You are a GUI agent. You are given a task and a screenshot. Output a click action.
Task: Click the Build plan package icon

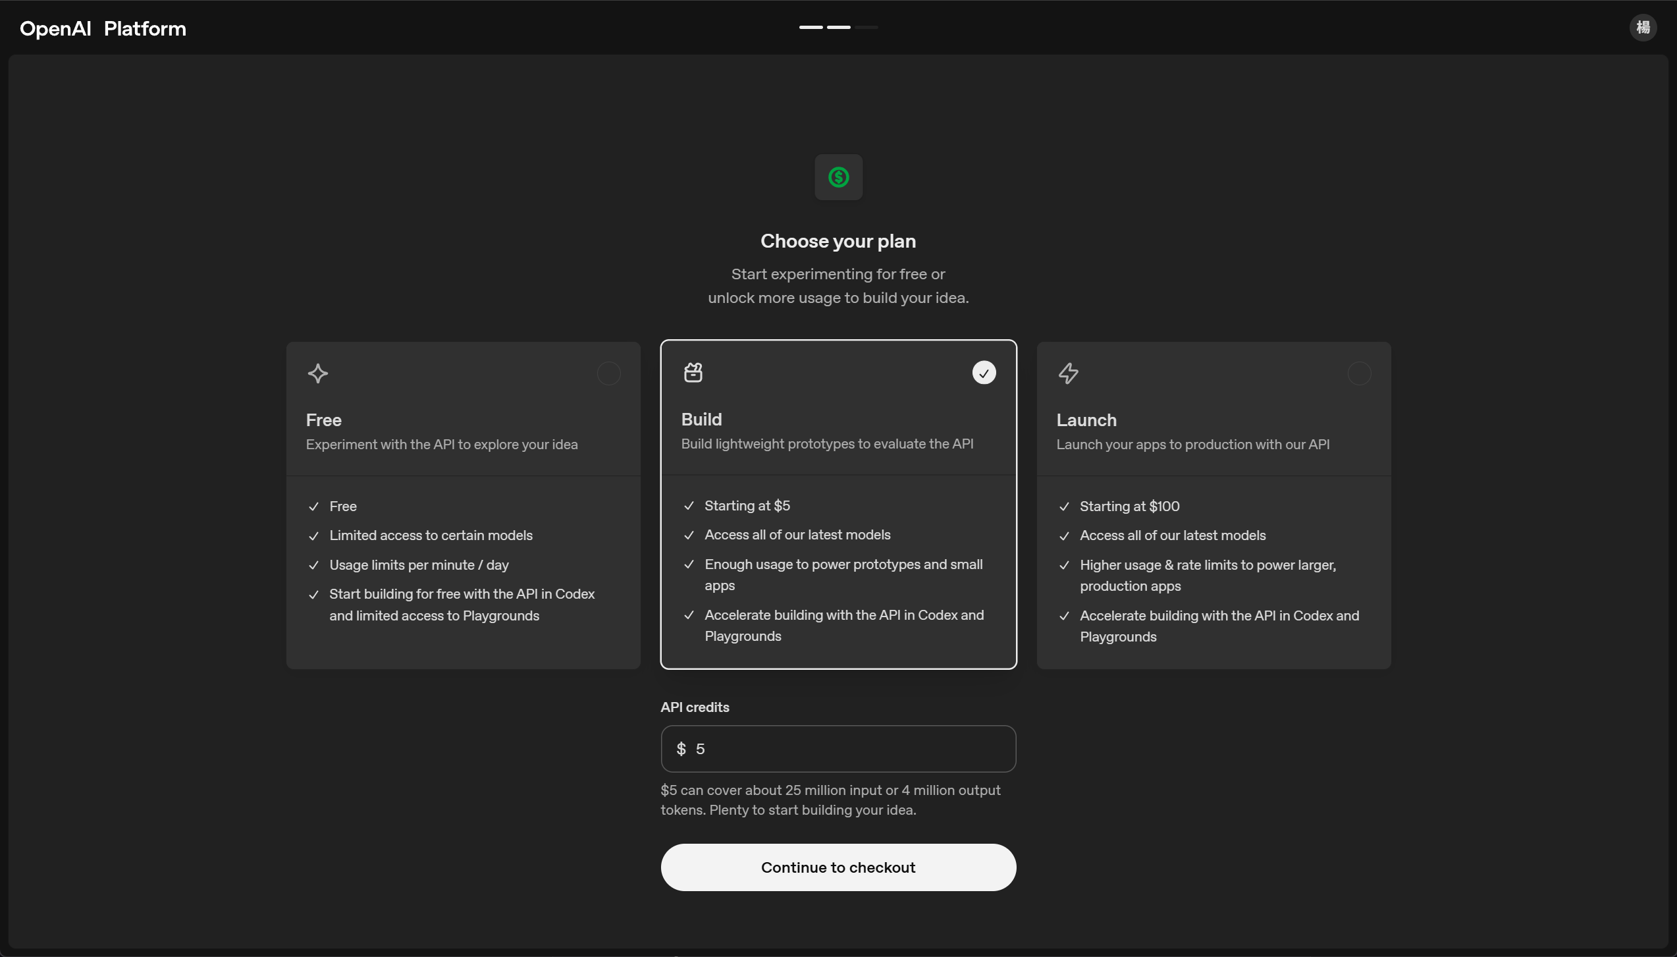coord(693,373)
